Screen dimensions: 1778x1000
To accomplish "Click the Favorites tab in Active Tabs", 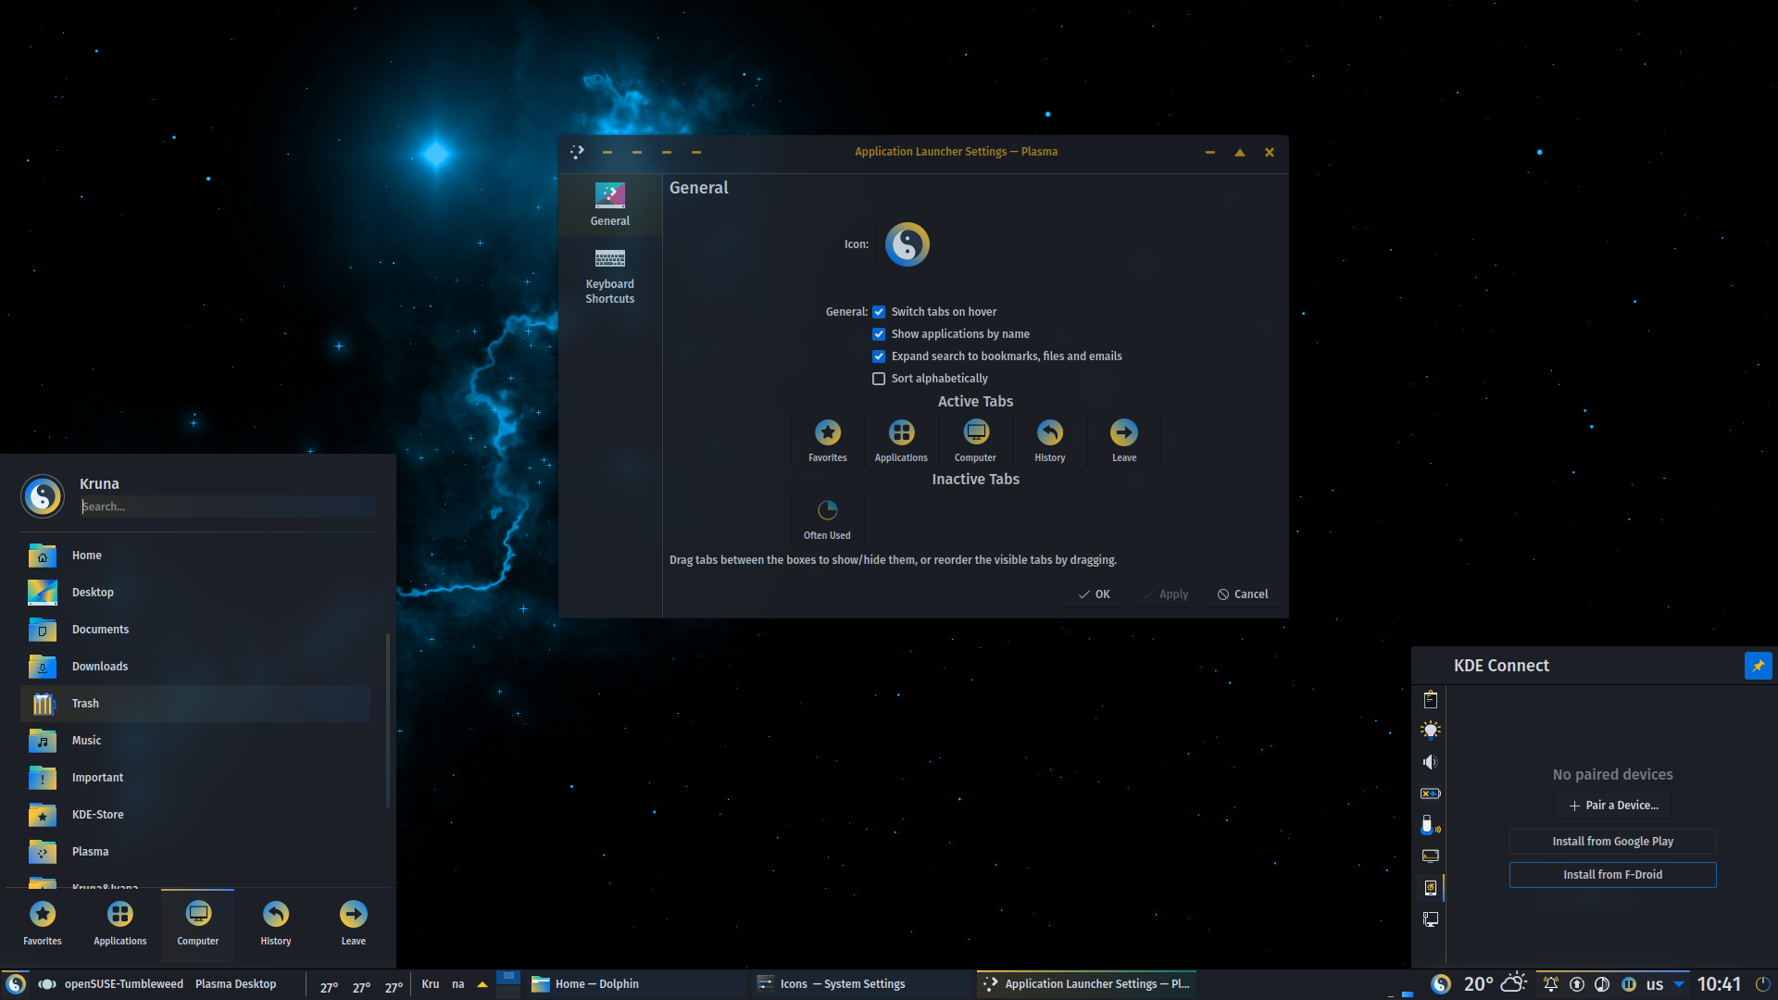I will click(x=828, y=441).
